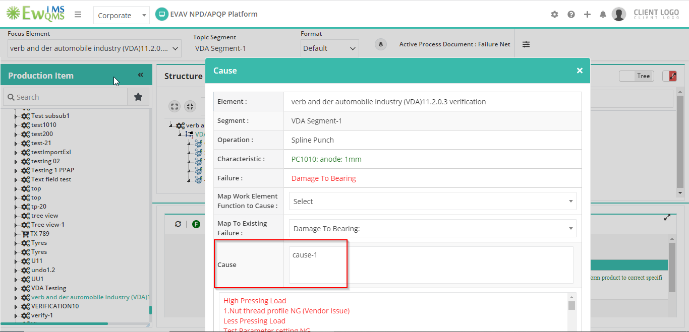The image size is (689, 332).
Task: Open the filter sliders icon in top bar
Action: [x=526, y=44]
